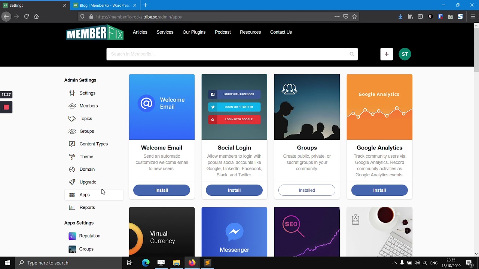Open Sublime Text from taskbar
The image size is (479, 269).
click(207, 263)
